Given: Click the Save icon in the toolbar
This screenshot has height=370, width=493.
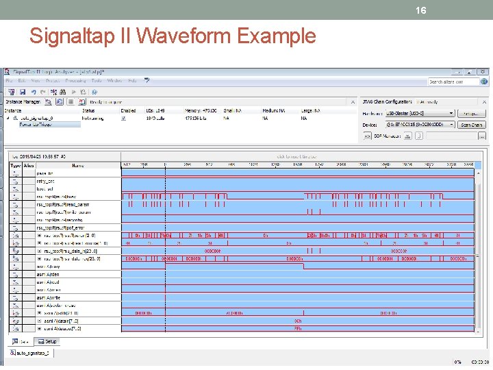Looking at the screenshot, I should tap(23, 92).
